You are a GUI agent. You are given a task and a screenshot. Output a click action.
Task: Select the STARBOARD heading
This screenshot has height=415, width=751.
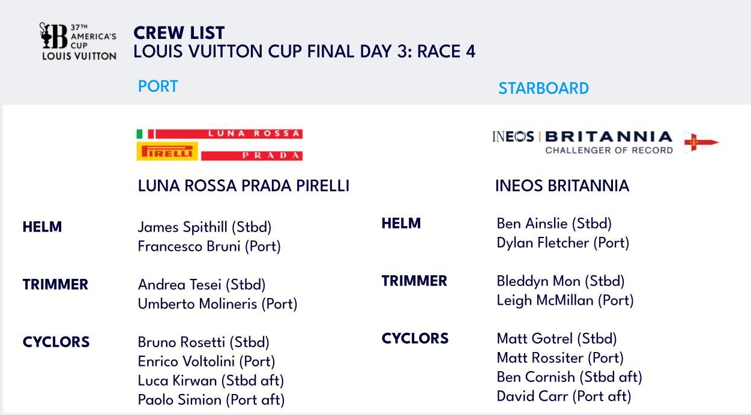coord(543,88)
